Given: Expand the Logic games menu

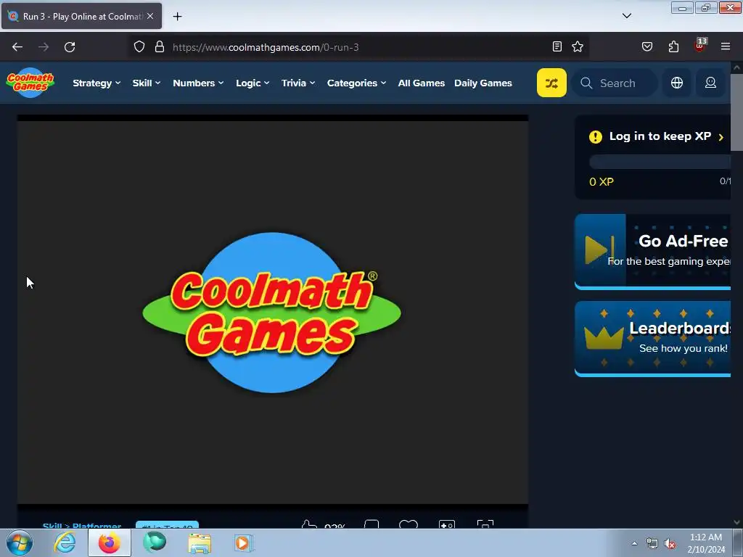Looking at the screenshot, I should (x=253, y=83).
